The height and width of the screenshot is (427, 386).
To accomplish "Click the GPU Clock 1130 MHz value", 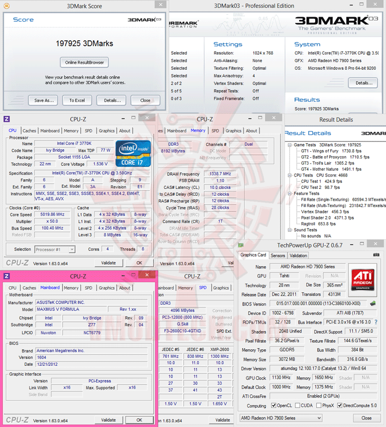I will 281,378.
